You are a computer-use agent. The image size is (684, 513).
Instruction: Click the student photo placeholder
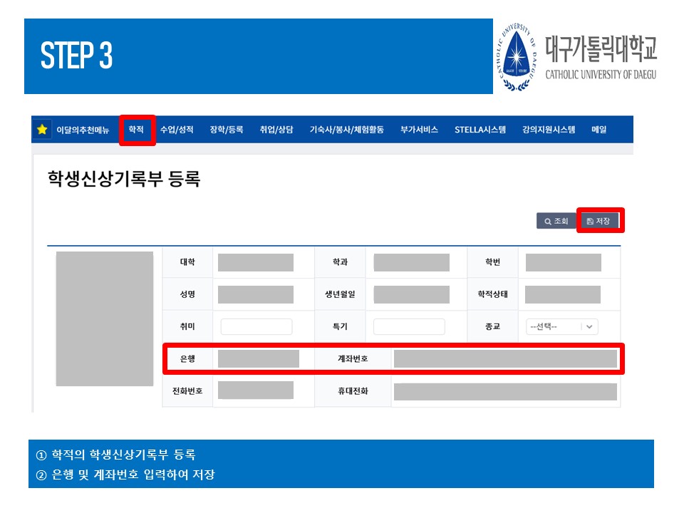pos(105,318)
